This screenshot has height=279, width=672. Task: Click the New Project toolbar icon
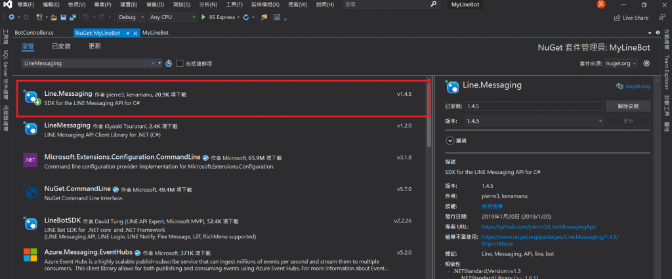[39, 17]
